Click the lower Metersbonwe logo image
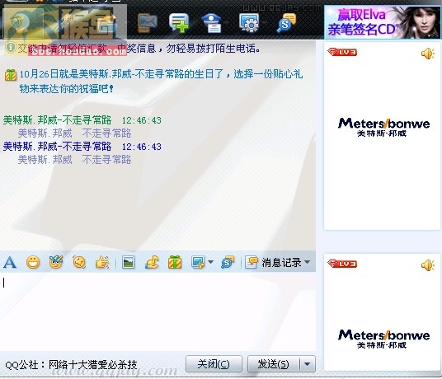The width and height of the screenshot is (442, 379). pos(383,339)
